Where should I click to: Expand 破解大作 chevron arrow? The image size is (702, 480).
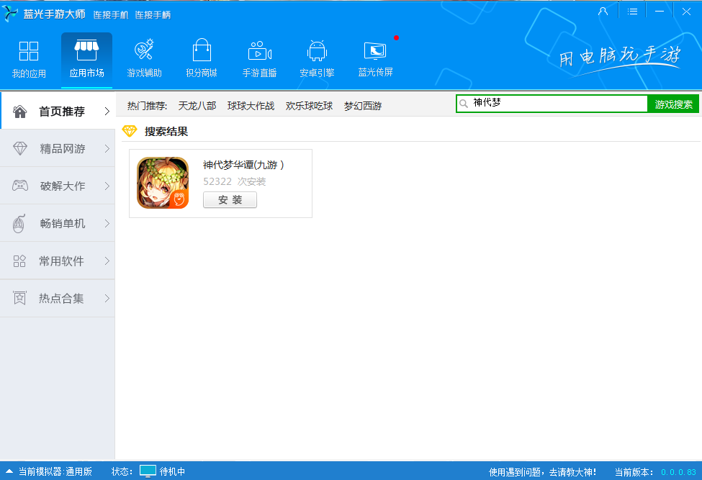(x=107, y=186)
